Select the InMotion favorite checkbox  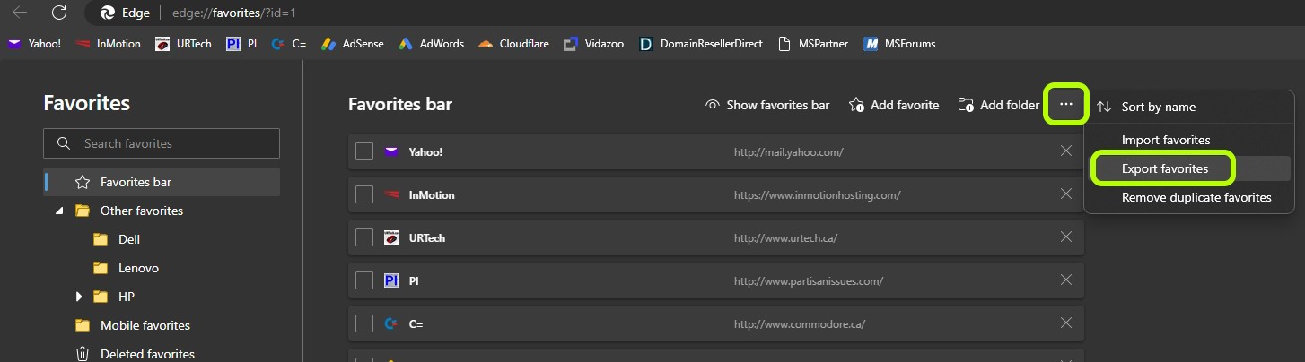(364, 194)
